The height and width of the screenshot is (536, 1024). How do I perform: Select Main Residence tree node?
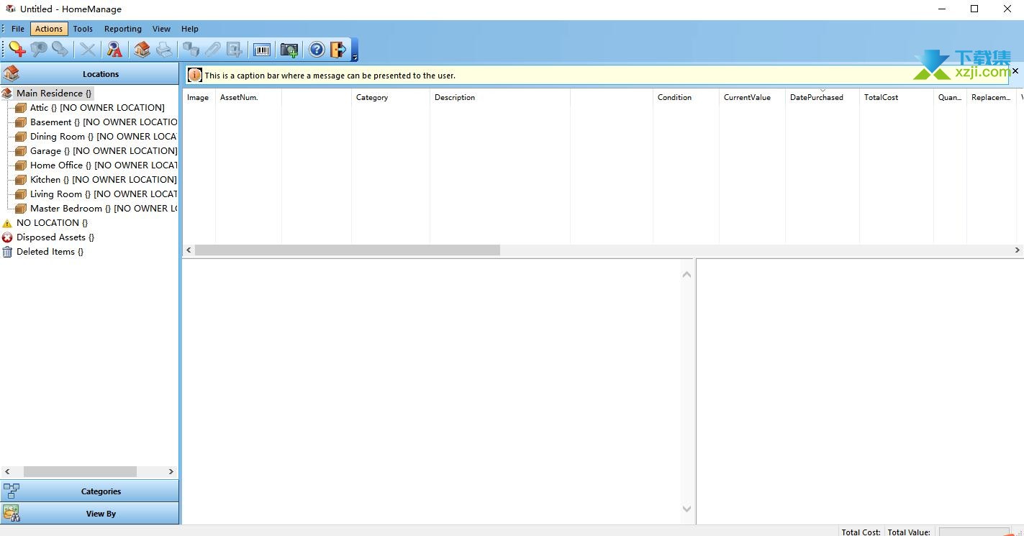54,93
